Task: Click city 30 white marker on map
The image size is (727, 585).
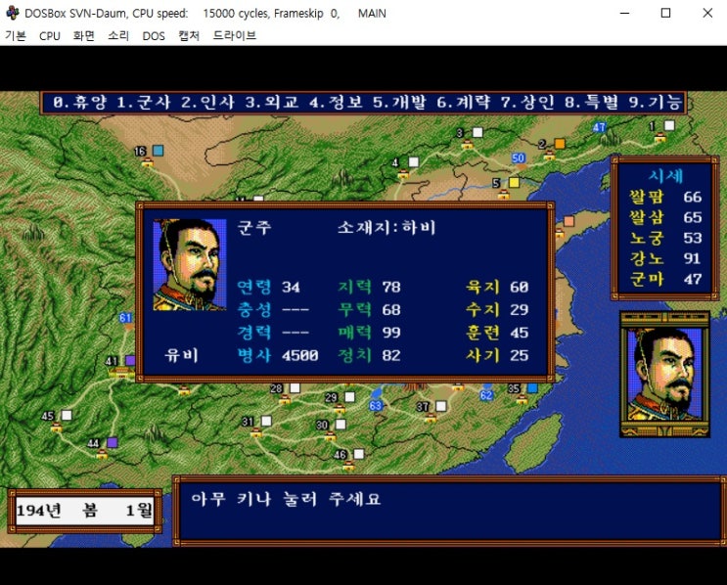Action: click(x=341, y=425)
